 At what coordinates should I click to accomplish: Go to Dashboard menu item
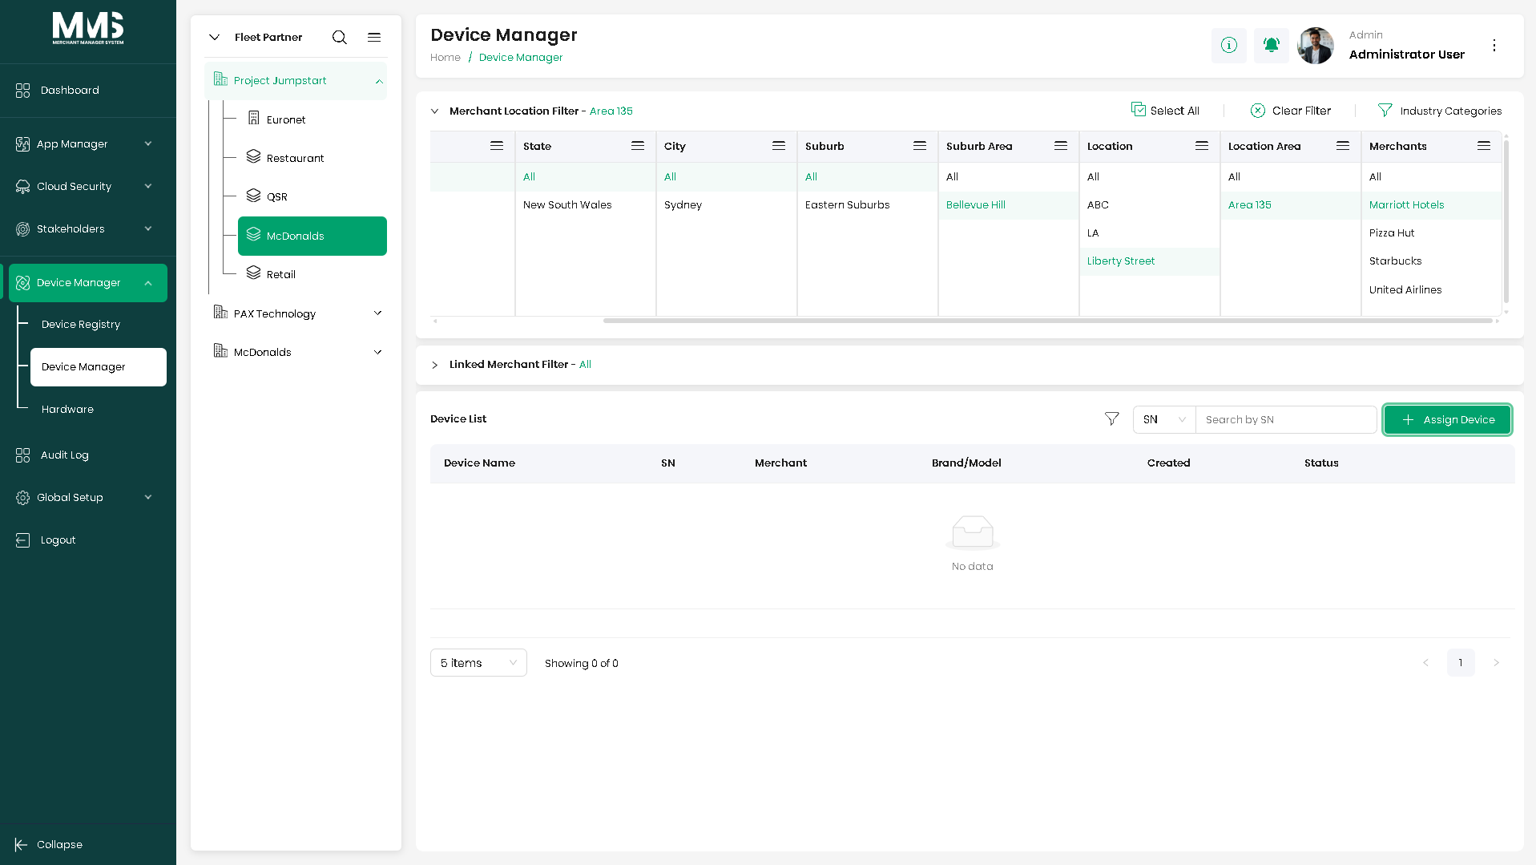coord(70,91)
